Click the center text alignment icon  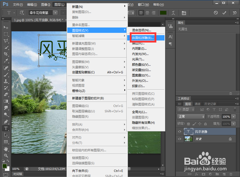147,12
